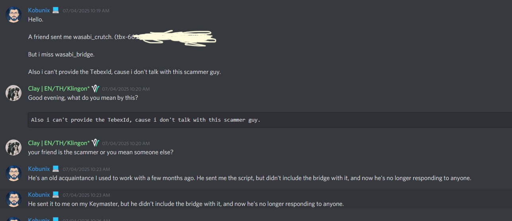Click the Clay username above Good evening
This screenshot has width=512, height=221.
click(x=59, y=89)
